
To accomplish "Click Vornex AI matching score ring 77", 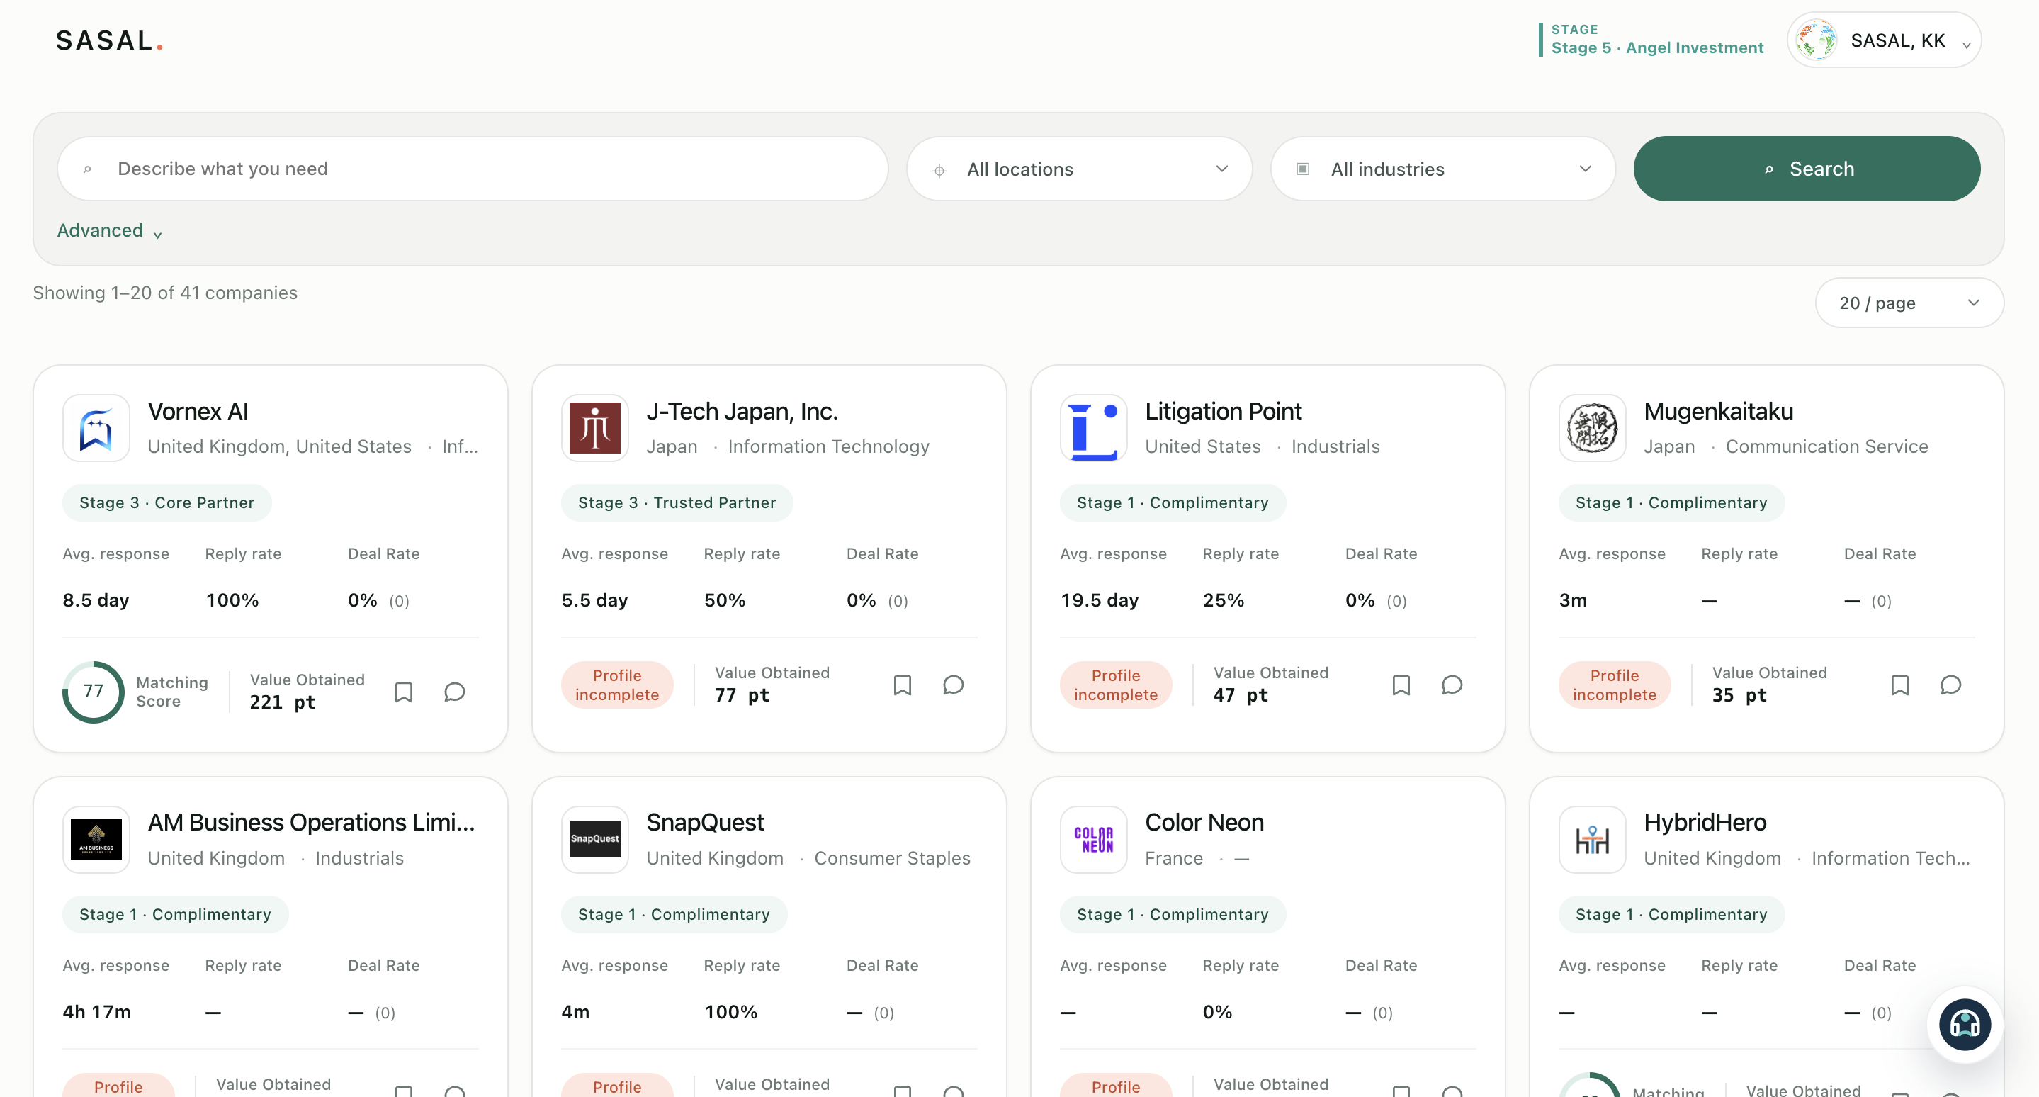I will click(94, 692).
